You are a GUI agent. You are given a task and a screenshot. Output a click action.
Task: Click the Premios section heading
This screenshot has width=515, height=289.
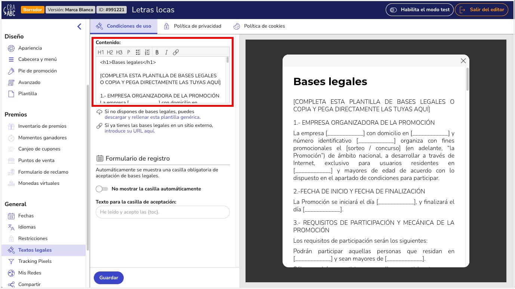click(x=16, y=115)
